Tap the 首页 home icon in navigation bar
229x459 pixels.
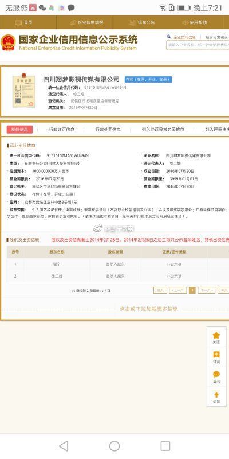click(18, 22)
